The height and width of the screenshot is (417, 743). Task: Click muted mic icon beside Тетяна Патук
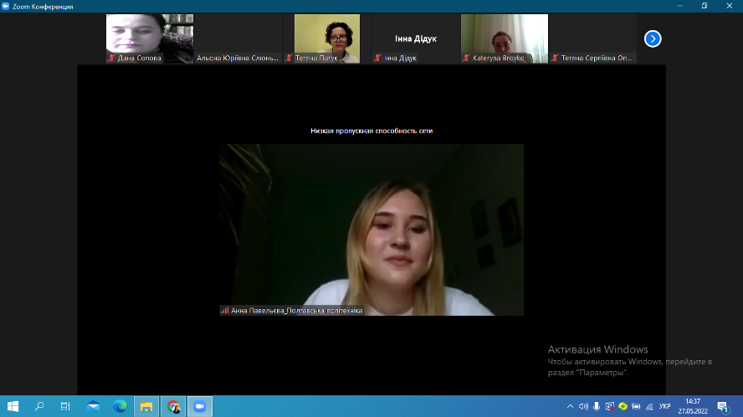(289, 58)
